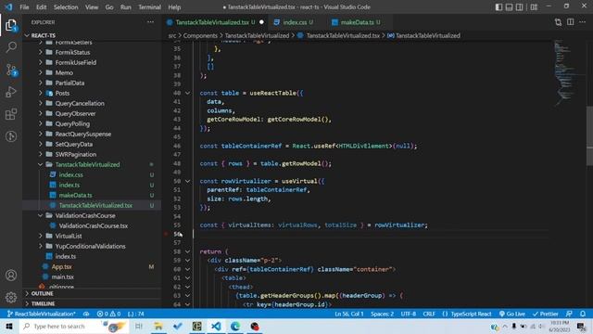
Task: Open the Run and Debug view
Action: coord(11,92)
